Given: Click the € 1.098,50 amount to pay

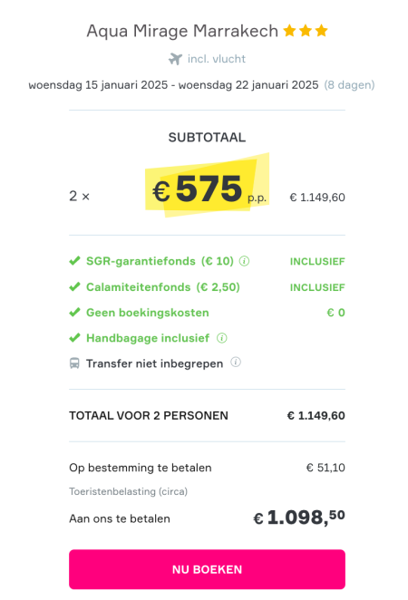Looking at the screenshot, I should coord(299,518).
